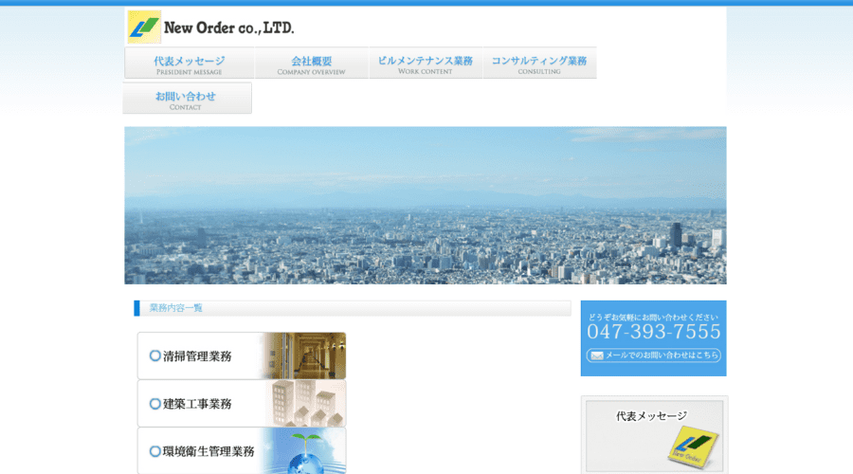This screenshot has height=474, width=853.
Task: Click the city skyline banner image
Action: (426, 205)
